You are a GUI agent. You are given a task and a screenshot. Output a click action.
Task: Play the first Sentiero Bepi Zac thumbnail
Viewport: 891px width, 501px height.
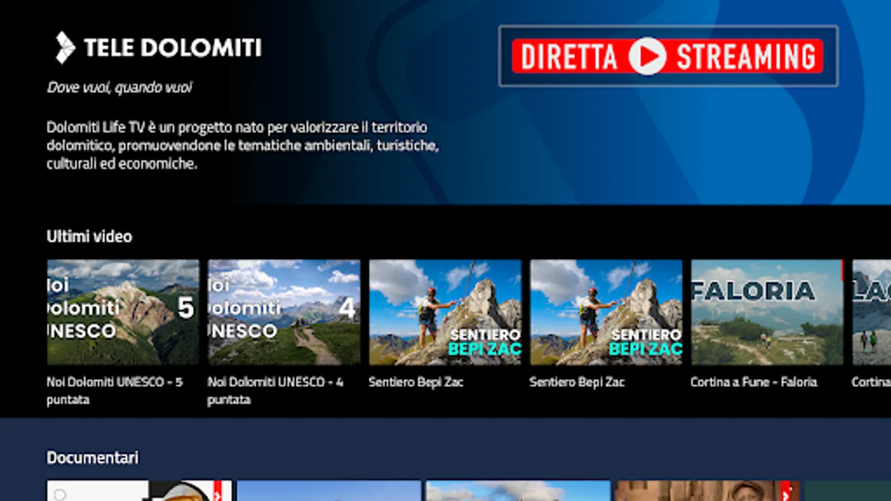pos(445,312)
